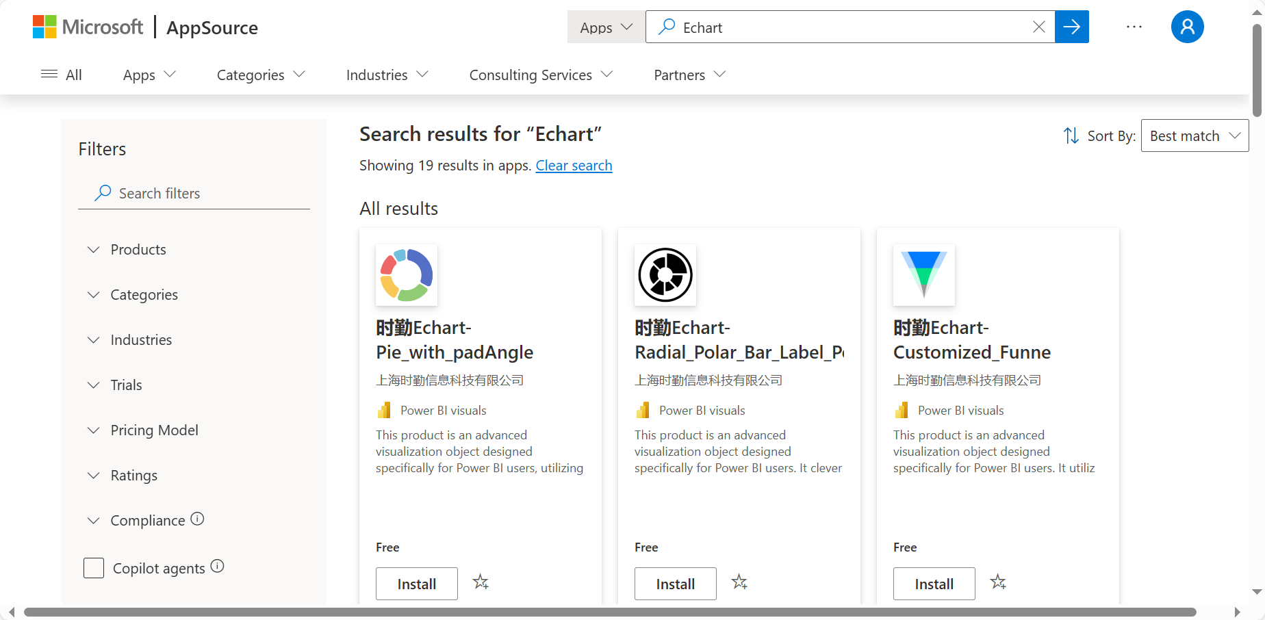Open the AppSource home link
The height and width of the screenshot is (620, 1265).
point(212,27)
